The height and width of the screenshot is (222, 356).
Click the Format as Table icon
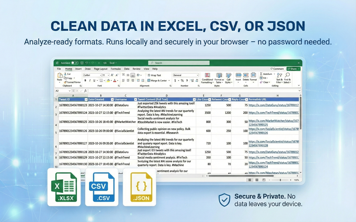click(219, 75)
